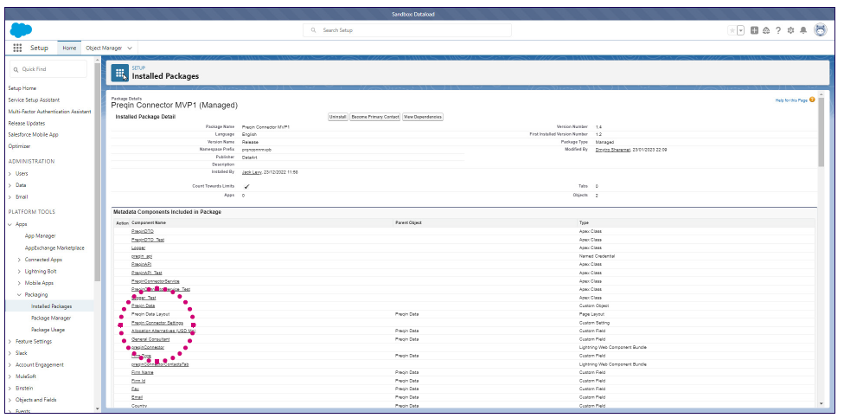Open the Object Manager tab dropdown chevron
The image size is (844, 418).
click(130, 48)
